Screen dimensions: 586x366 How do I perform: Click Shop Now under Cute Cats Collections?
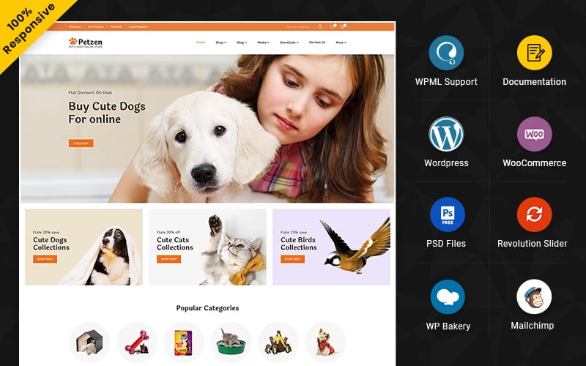(169, 259)
